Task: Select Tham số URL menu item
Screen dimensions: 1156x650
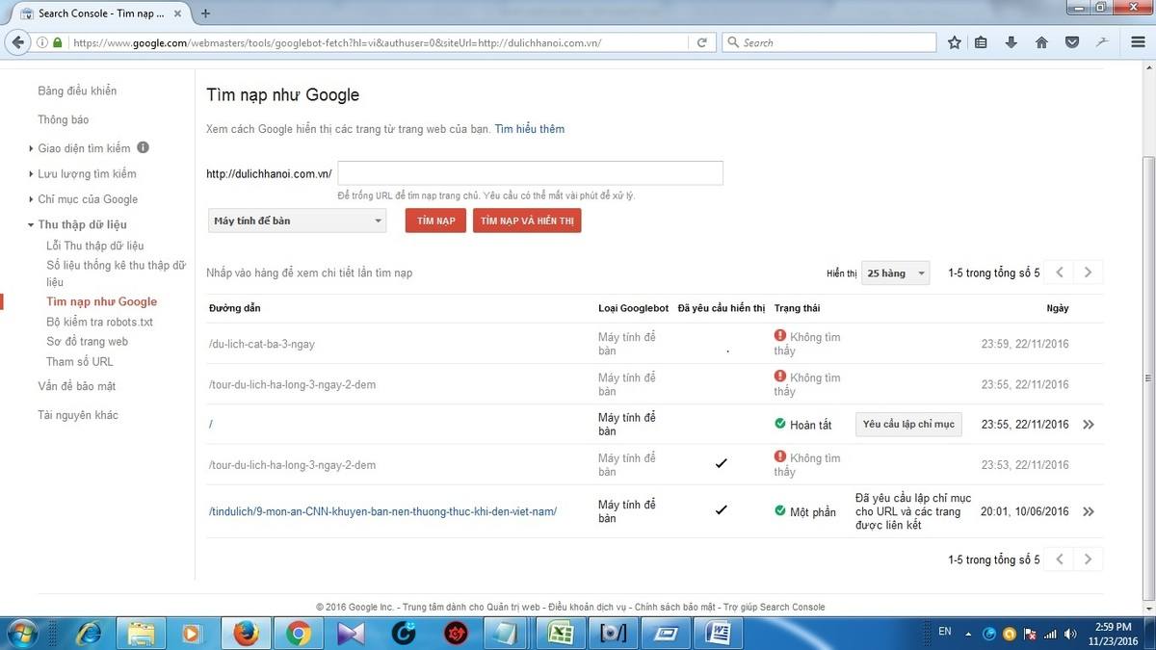Action: [80, 361]
